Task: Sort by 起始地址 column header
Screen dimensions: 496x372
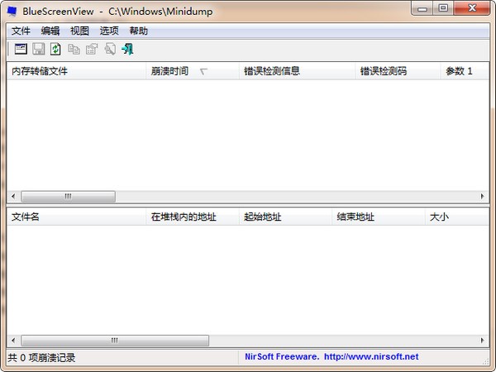Action: click(285, 217)
